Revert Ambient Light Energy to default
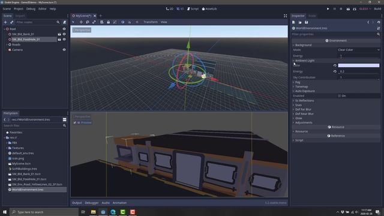This screenshot has width=384, height=216. pyautogui.click(x=335, y=71)
